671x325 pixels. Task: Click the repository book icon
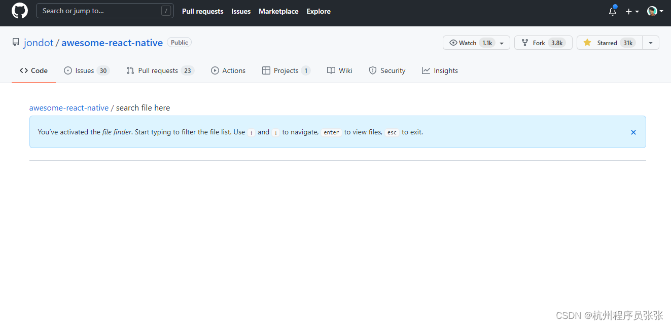point(16,43)
